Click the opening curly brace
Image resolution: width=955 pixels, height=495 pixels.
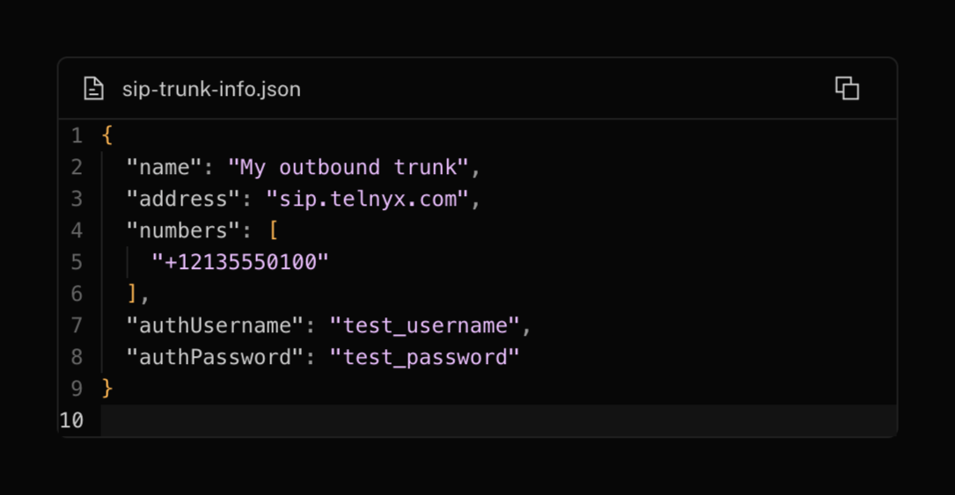click(107, 135)
